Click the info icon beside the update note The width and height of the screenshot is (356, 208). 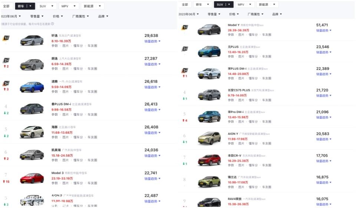coord(52,24)
